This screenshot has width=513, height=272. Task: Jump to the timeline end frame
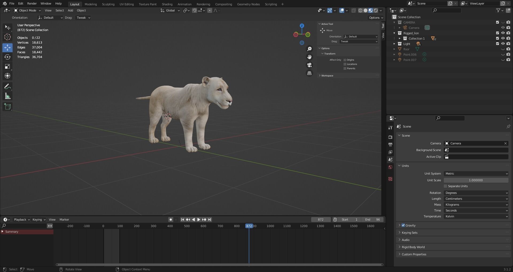(x=210, y=220)
